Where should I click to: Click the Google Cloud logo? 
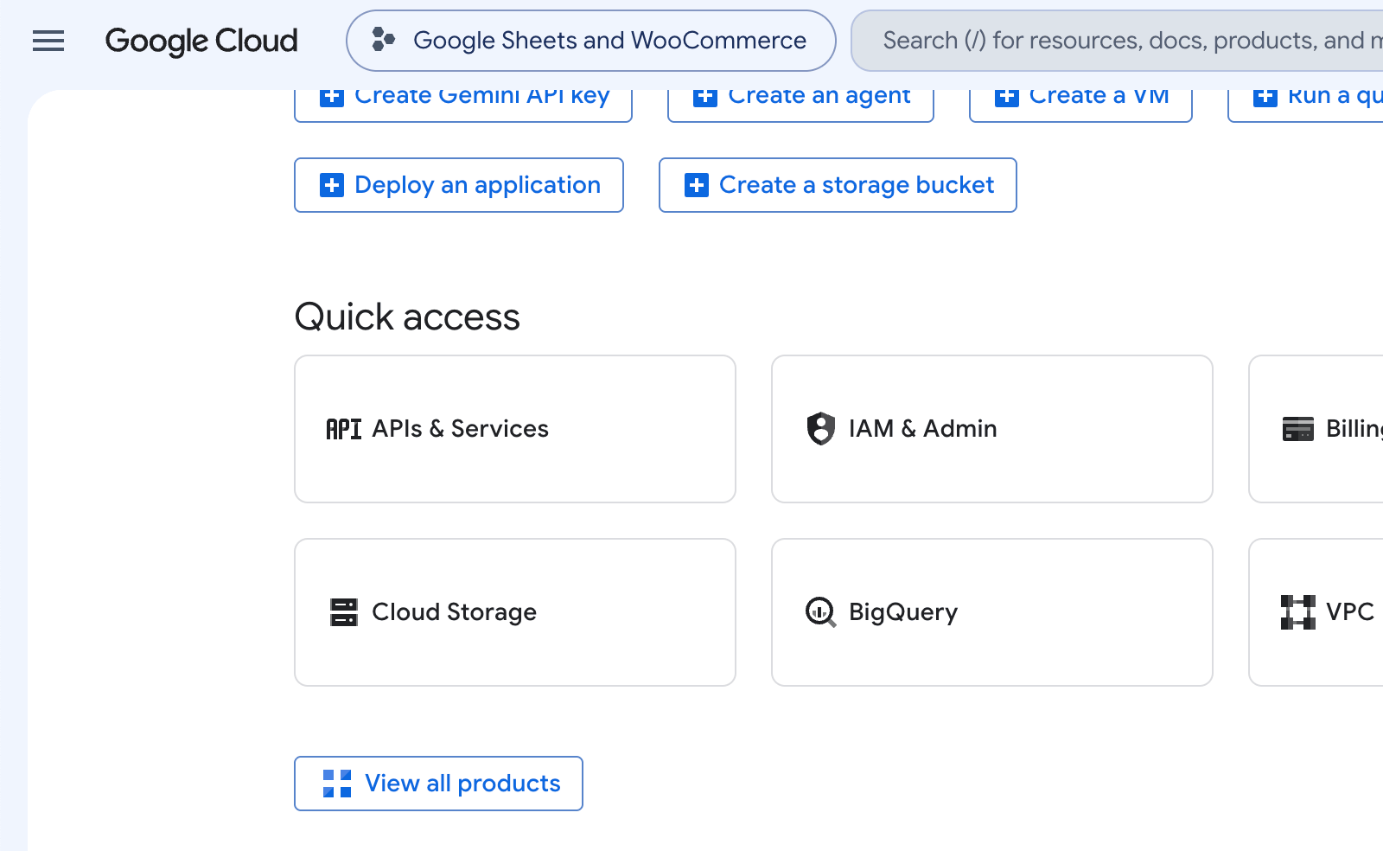coord(201,41)
